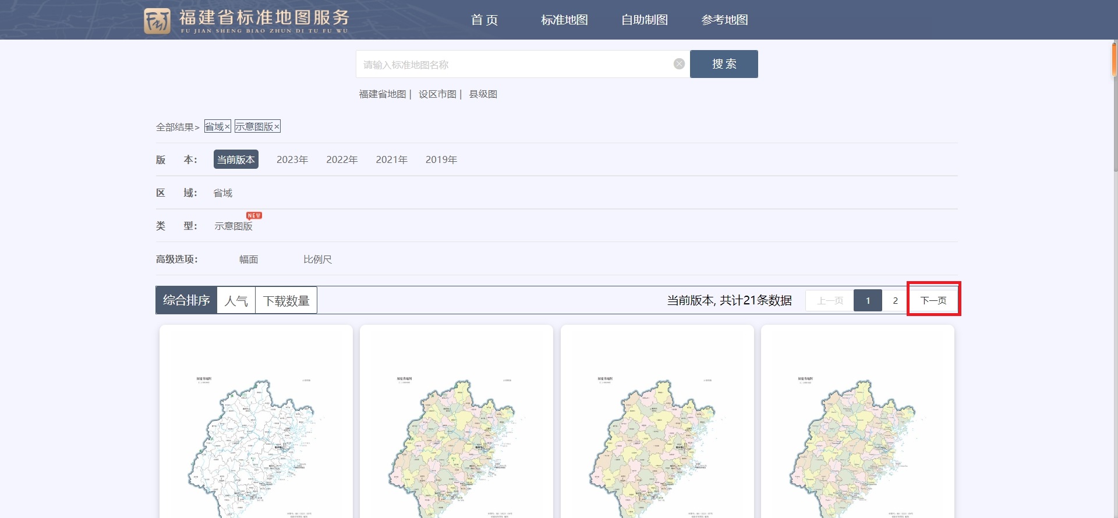1118x518 pixels.
Task: Open the 参考地图 navigation item
Action: [724, 20]
